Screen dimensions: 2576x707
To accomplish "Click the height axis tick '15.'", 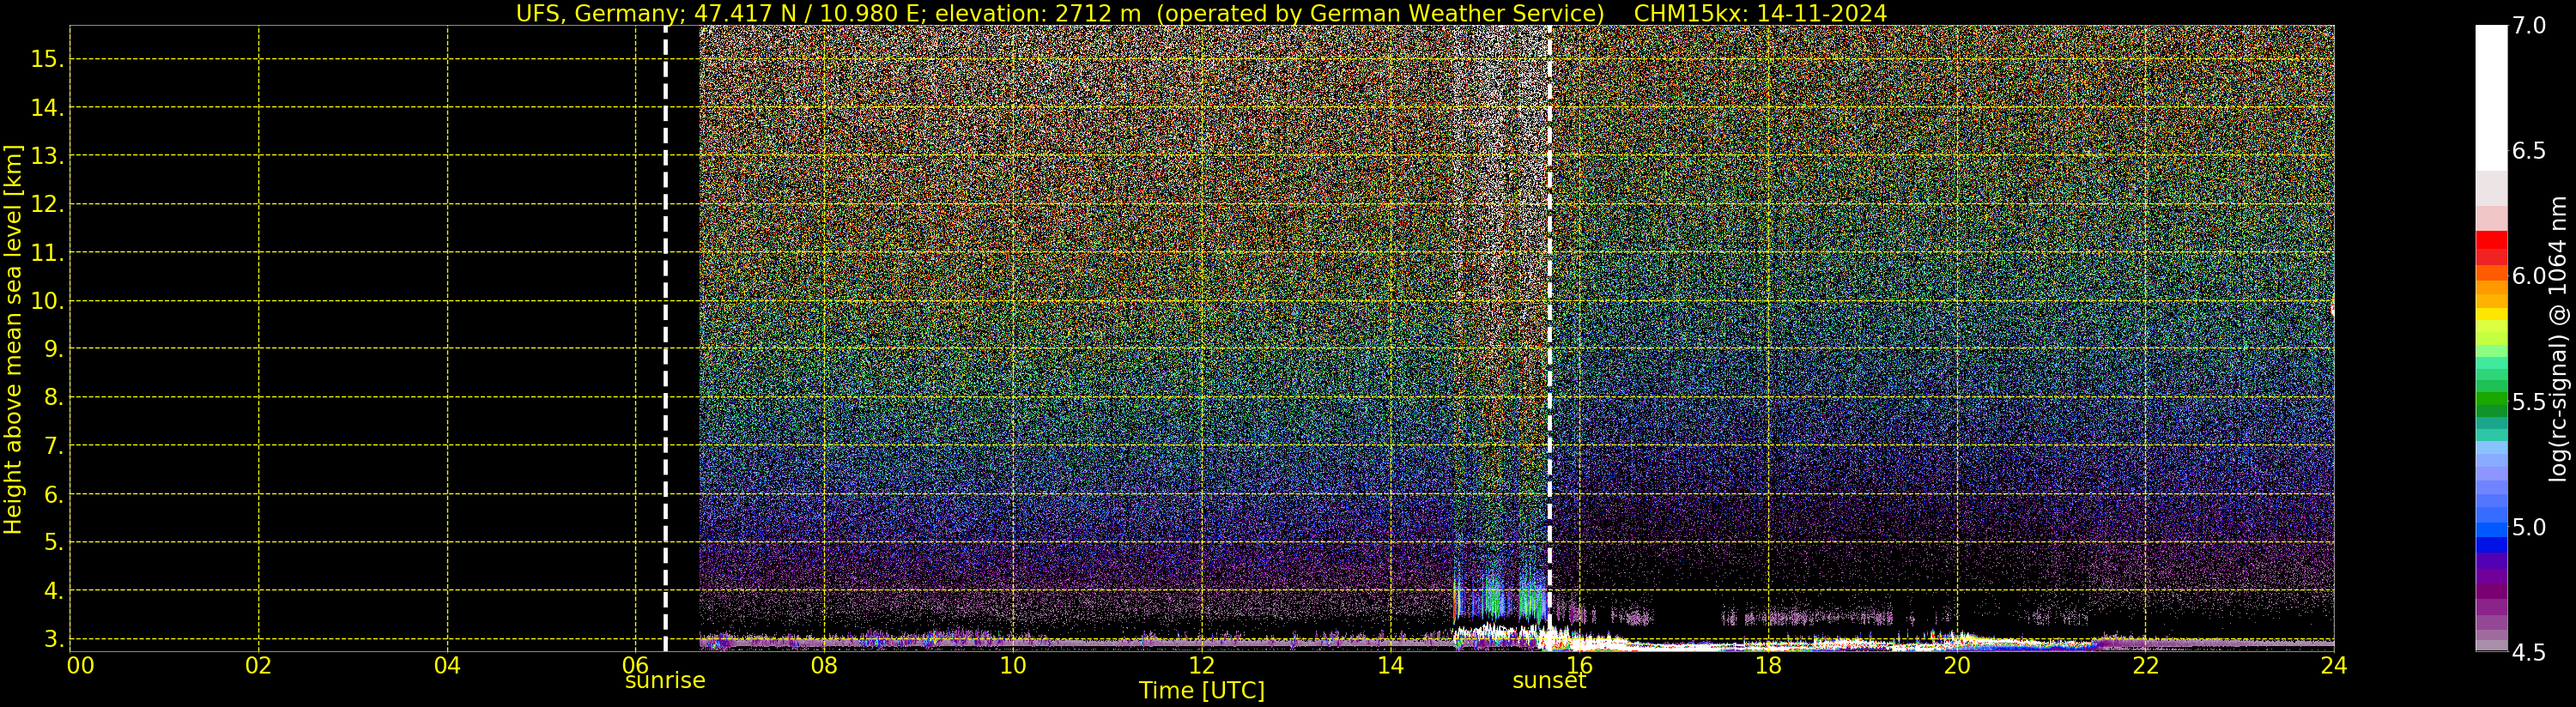I will coord(47,59).
